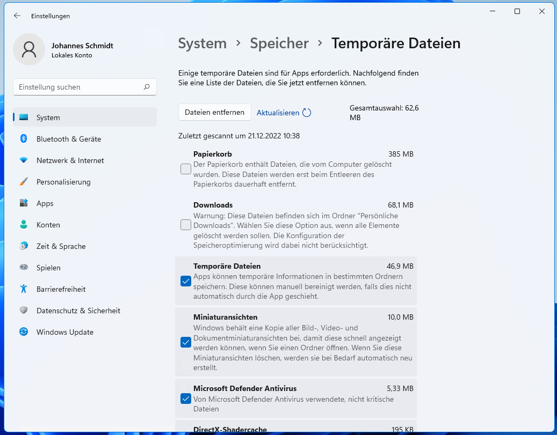This screenshot has height=435, width=557.
Task: Click the Netzwerk wifi icon
Action: point(24,160)
